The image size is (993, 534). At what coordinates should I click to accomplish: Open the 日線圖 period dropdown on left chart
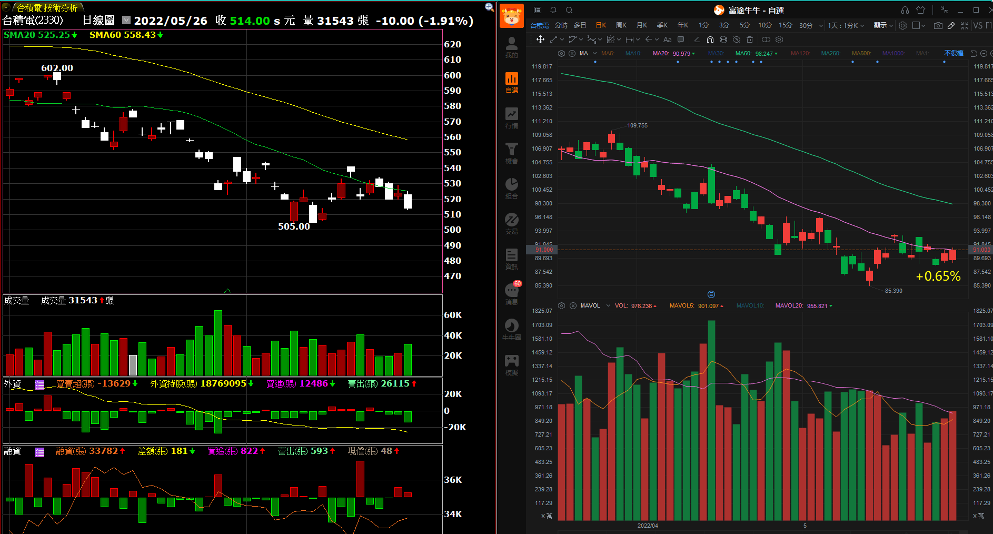pos(126,20)
